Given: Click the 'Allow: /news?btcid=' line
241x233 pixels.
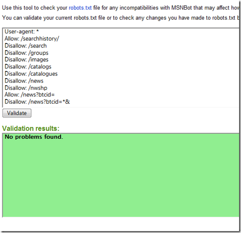Looking at the screenshot, I should pyautogui.click(x=30, y=95).
